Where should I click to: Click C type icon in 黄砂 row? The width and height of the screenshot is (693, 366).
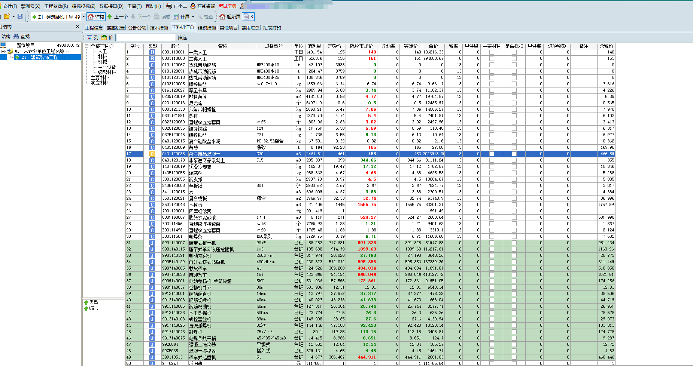click(x=152, y=148)
